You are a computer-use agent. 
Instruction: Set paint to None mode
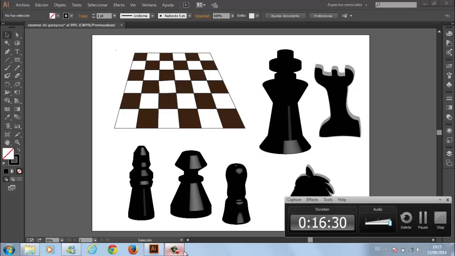click(19, 171)
